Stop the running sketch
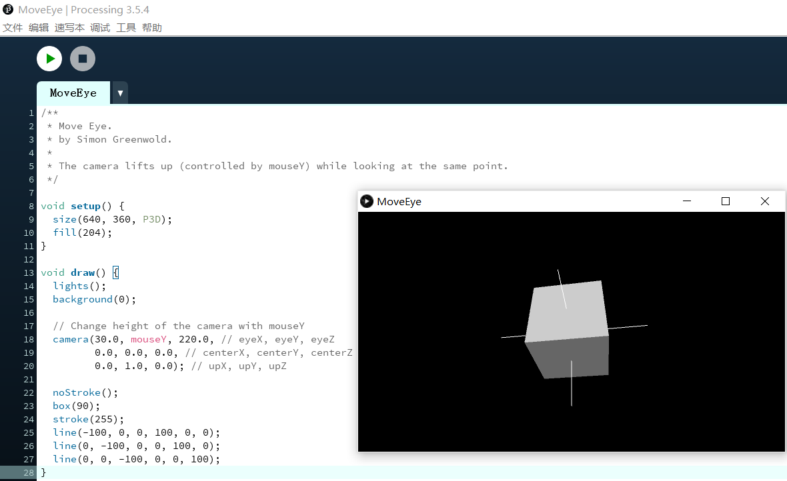 point(82,59)
